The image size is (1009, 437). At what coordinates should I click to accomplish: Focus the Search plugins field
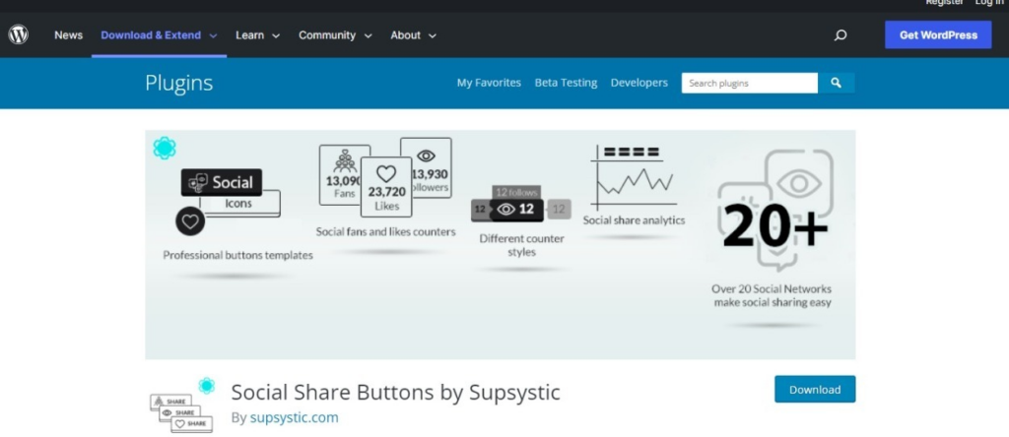750,83
